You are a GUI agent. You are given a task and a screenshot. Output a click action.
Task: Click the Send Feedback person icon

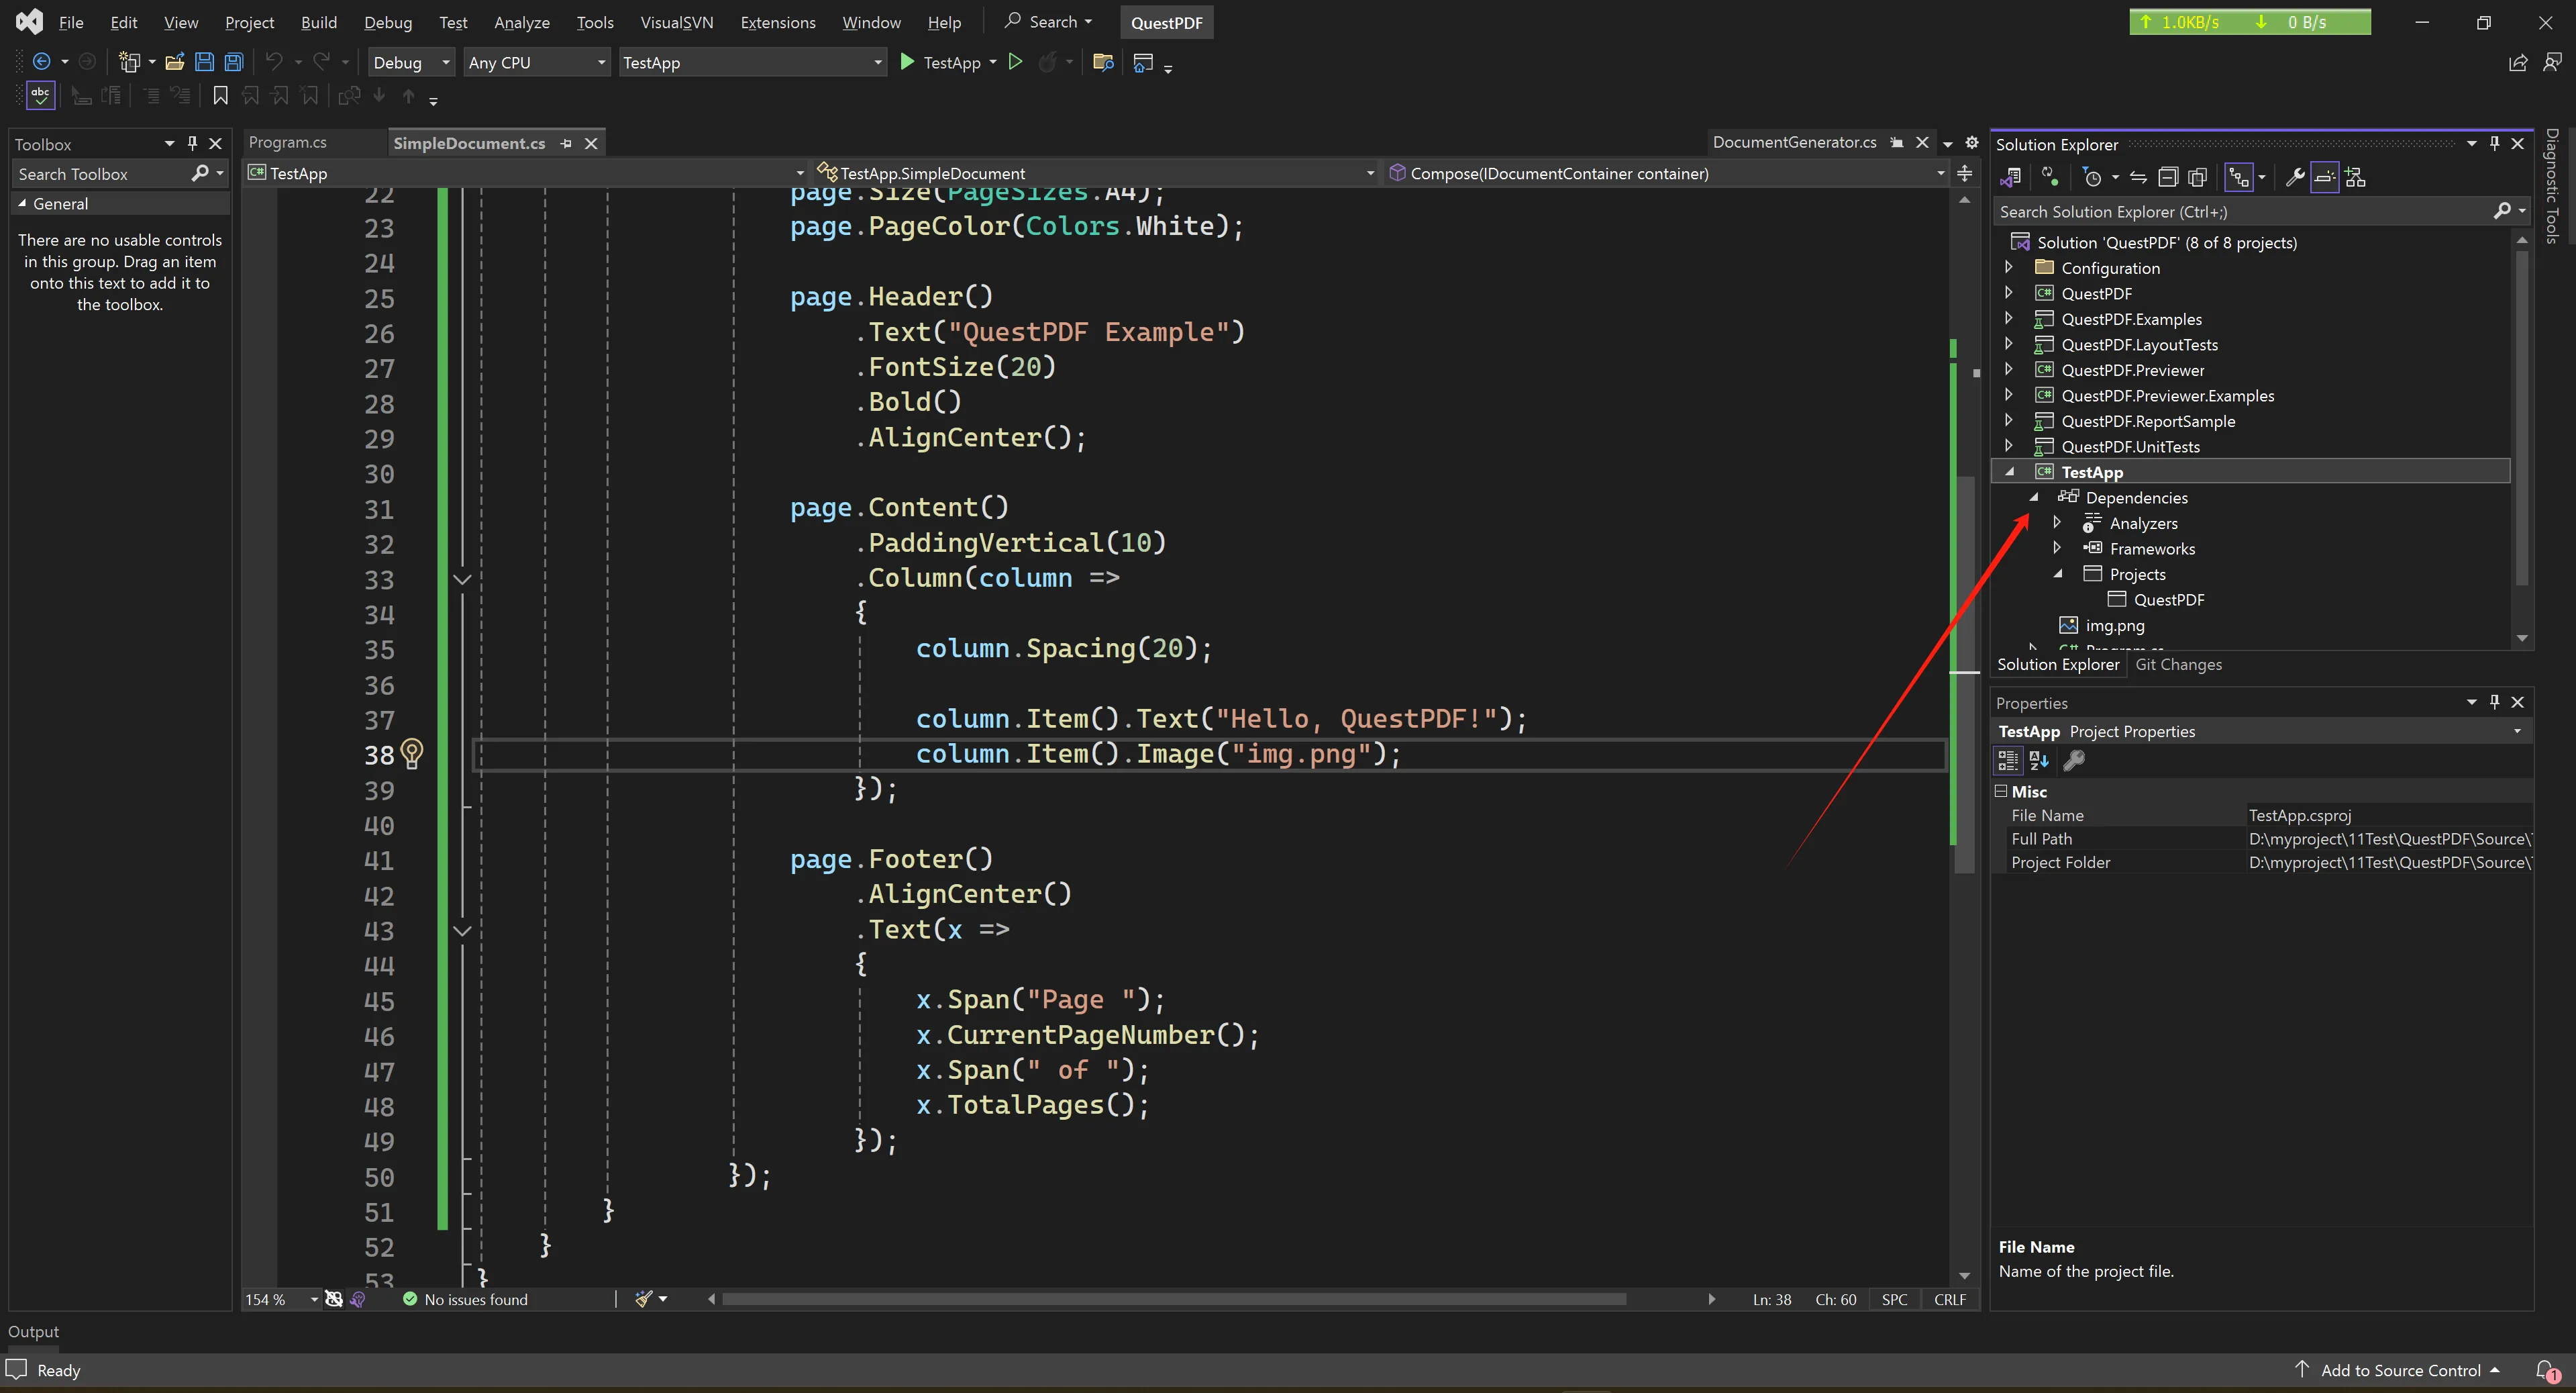(x=2552, y=62)
